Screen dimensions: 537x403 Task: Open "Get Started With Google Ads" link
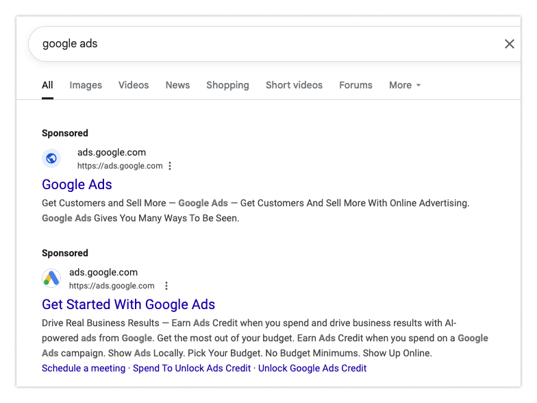click(128, 304)
